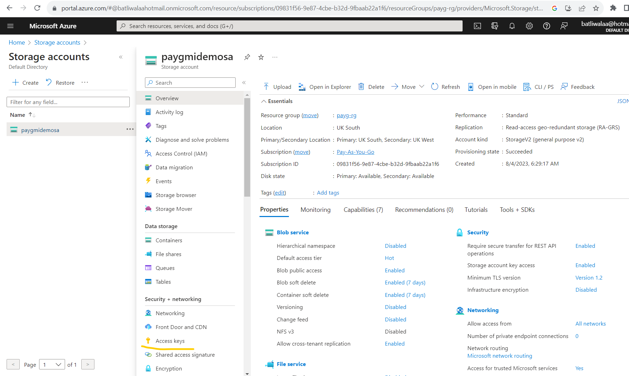Open the Cloud Shell icon
Viewport: 629px width, 376px height.
(477, 26)
